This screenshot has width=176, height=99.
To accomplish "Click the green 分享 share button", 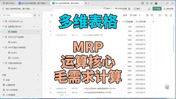I will pyautogui.click(x=157, y=9).
